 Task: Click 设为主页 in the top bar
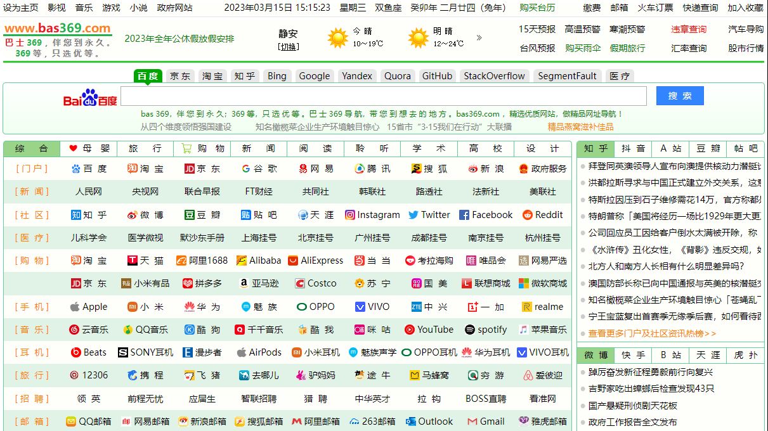(21, 8)
